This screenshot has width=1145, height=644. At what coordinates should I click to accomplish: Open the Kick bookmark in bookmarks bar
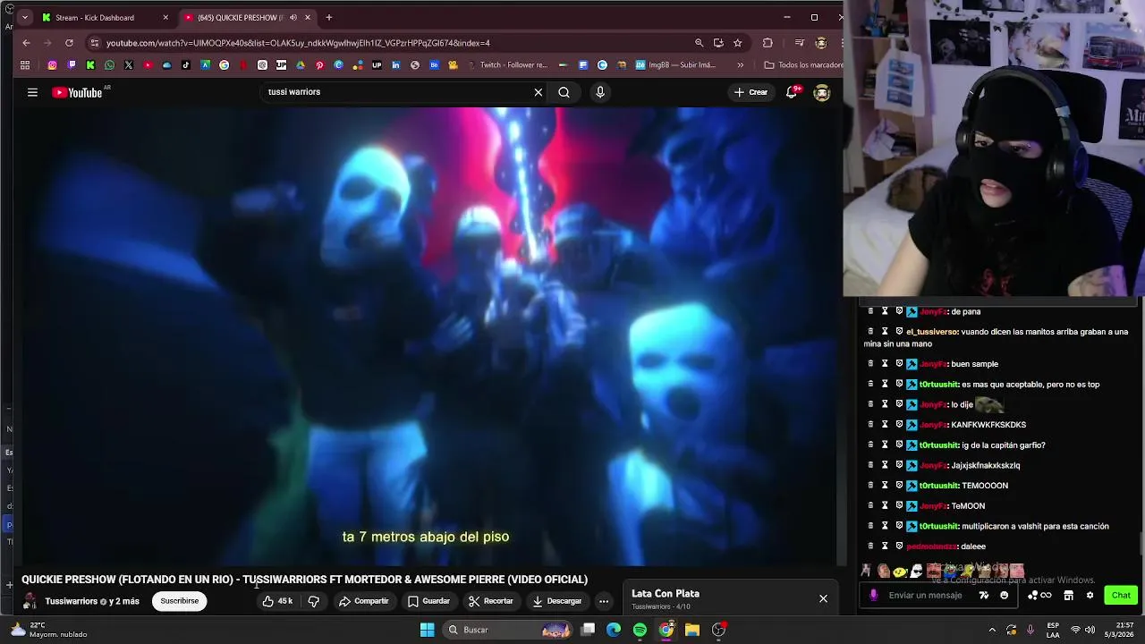click(90, 65)
